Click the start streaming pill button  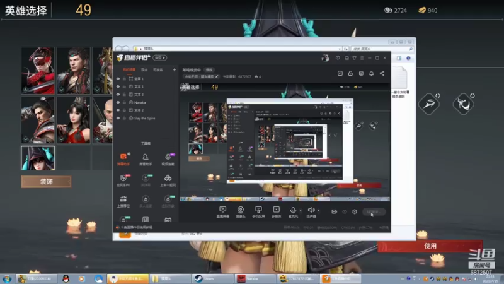pos(374,211)
